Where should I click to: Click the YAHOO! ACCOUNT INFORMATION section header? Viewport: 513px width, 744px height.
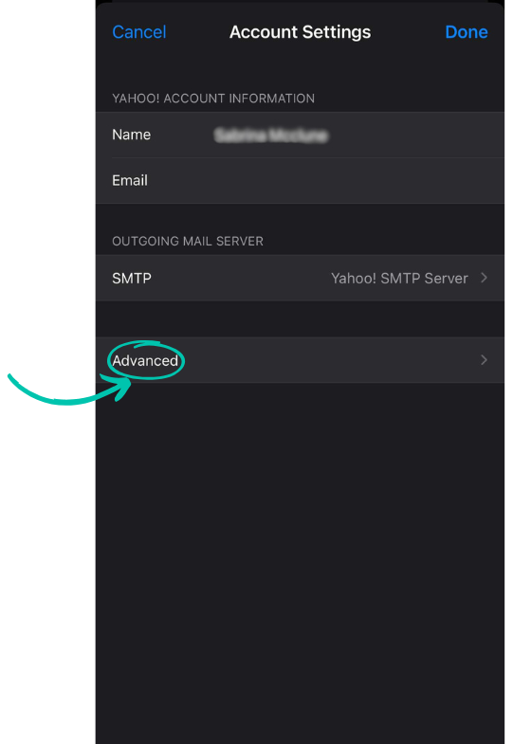(213, 99)
